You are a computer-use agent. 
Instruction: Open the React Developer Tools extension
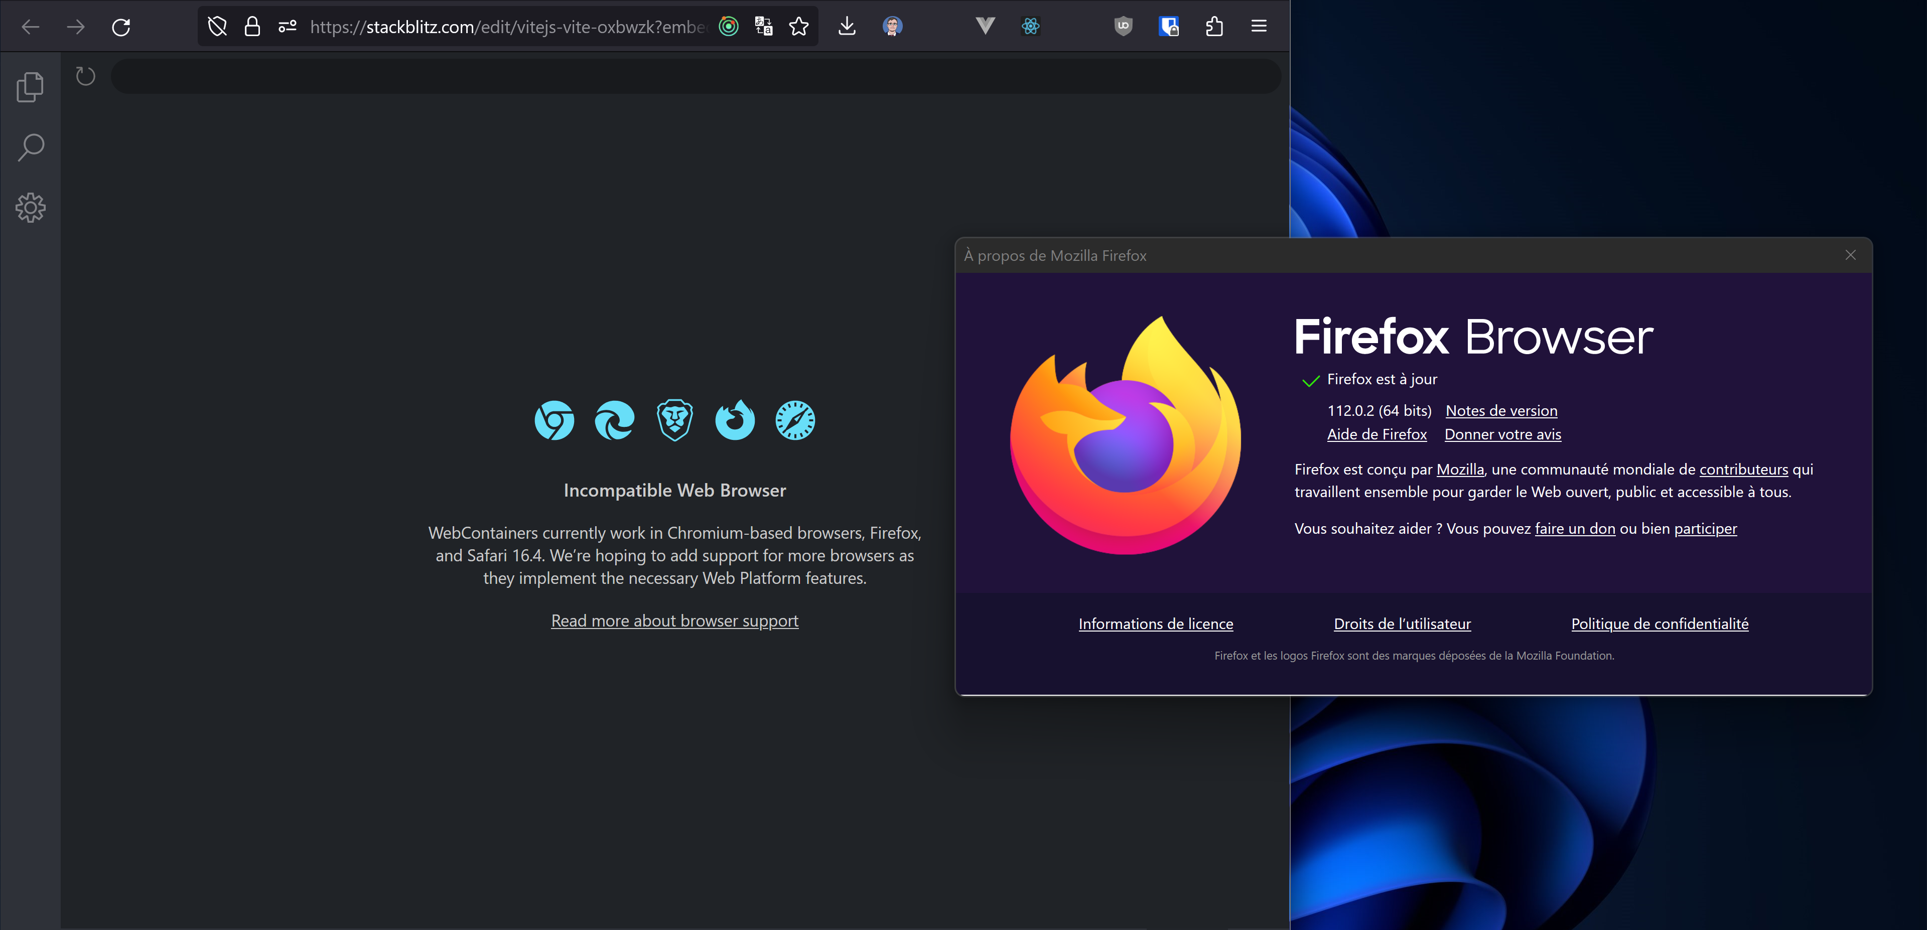point(1031,26)
